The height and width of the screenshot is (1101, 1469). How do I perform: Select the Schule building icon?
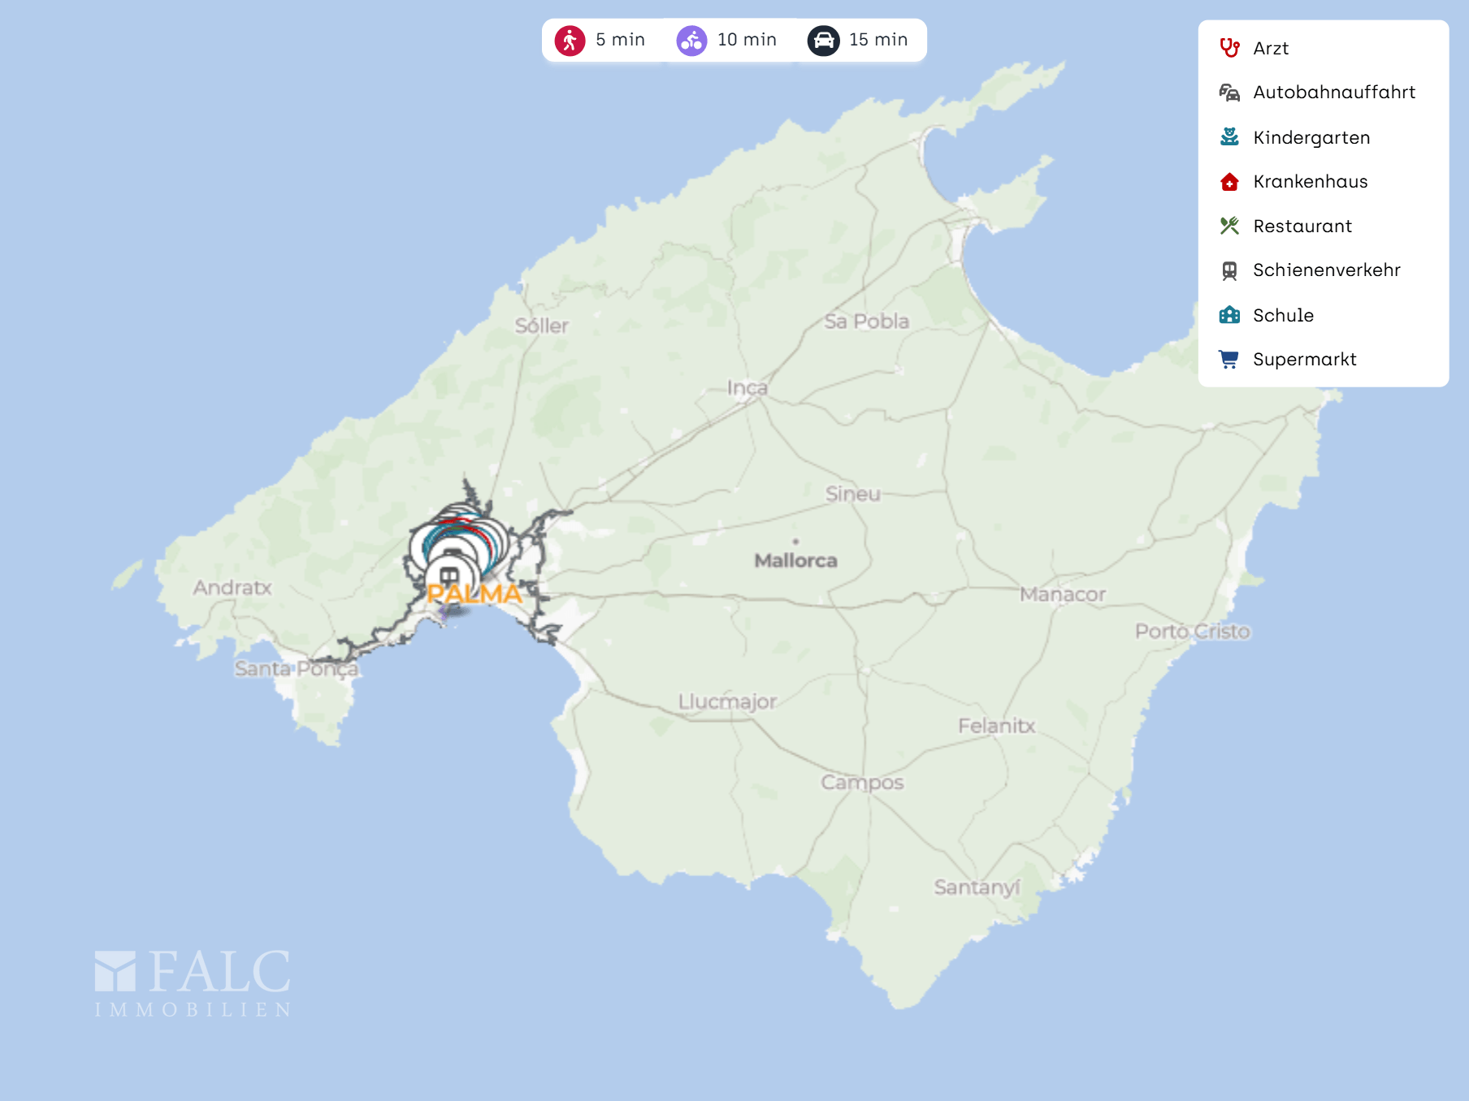[1229, 315]
